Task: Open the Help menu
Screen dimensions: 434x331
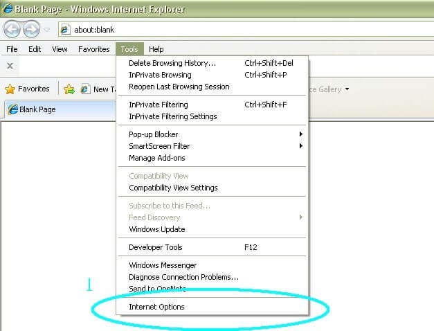Action: tap(156, 49)
